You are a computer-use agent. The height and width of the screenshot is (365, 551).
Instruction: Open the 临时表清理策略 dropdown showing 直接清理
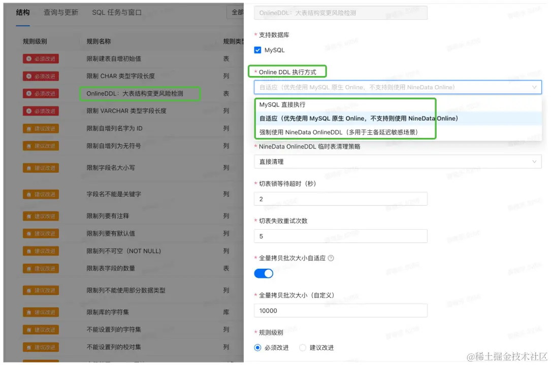pos(398,162)
